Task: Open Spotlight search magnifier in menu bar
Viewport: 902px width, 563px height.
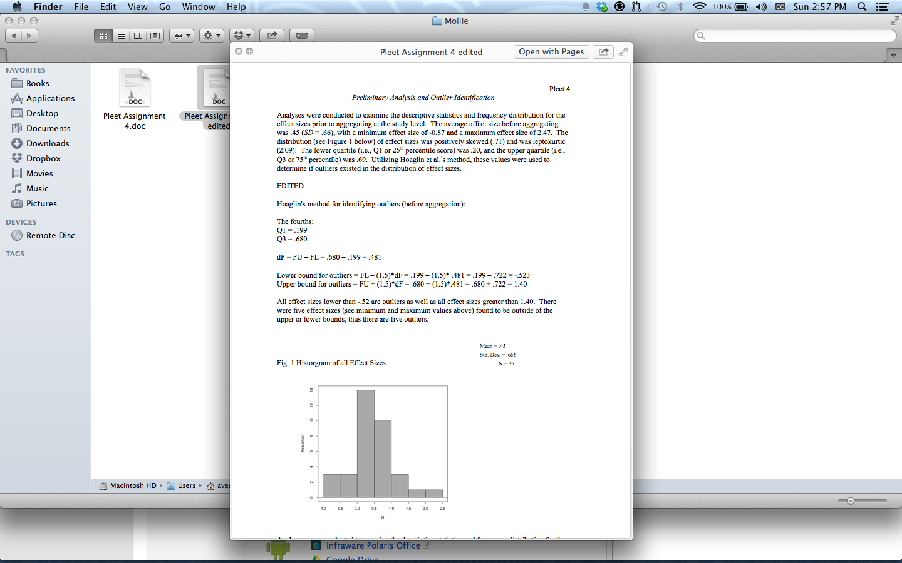Action: 862,7
